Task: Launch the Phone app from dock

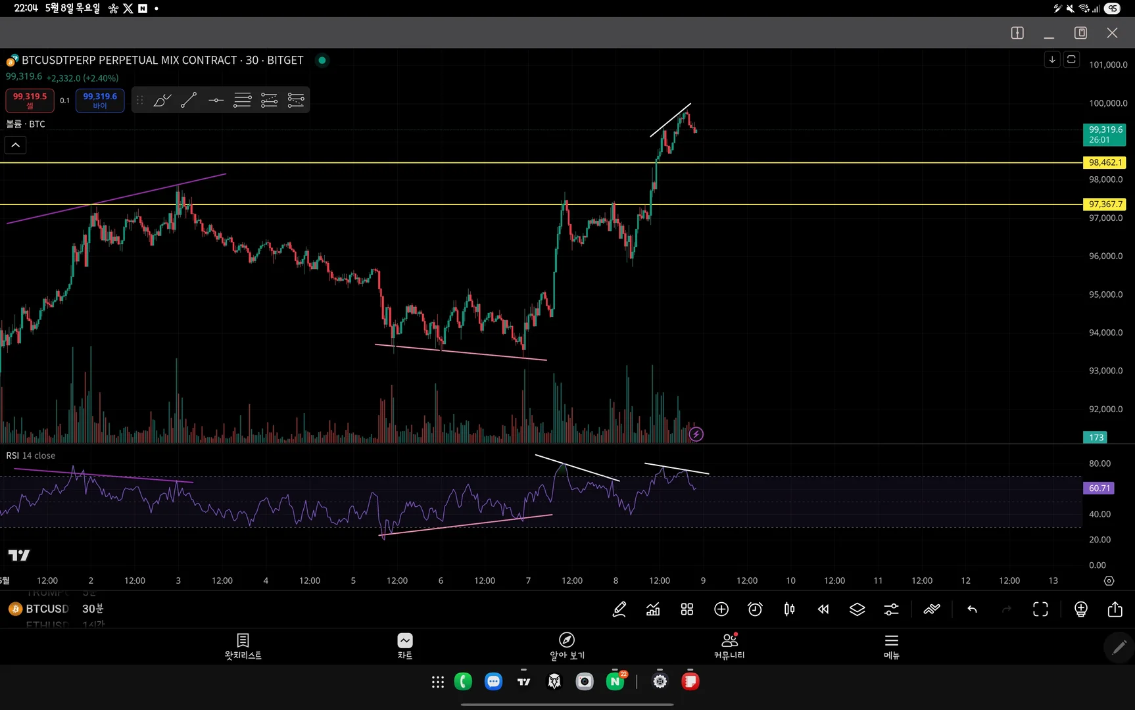Action: click(x=463, y=682)
